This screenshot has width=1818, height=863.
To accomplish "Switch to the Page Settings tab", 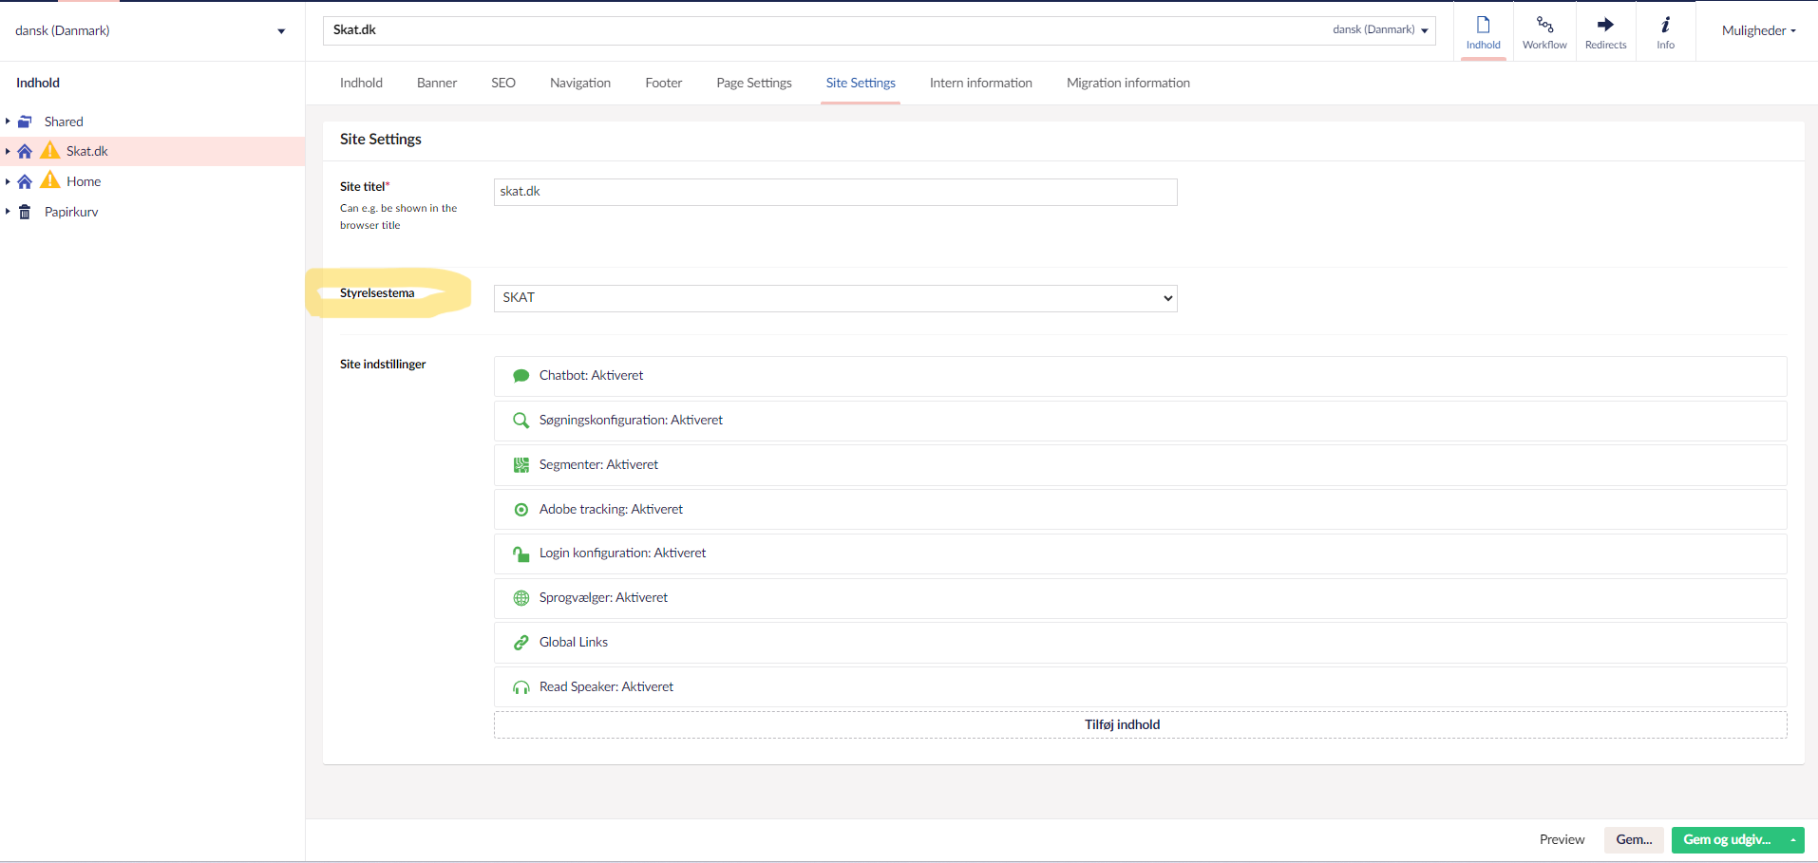I will click(x=753, y=84).
